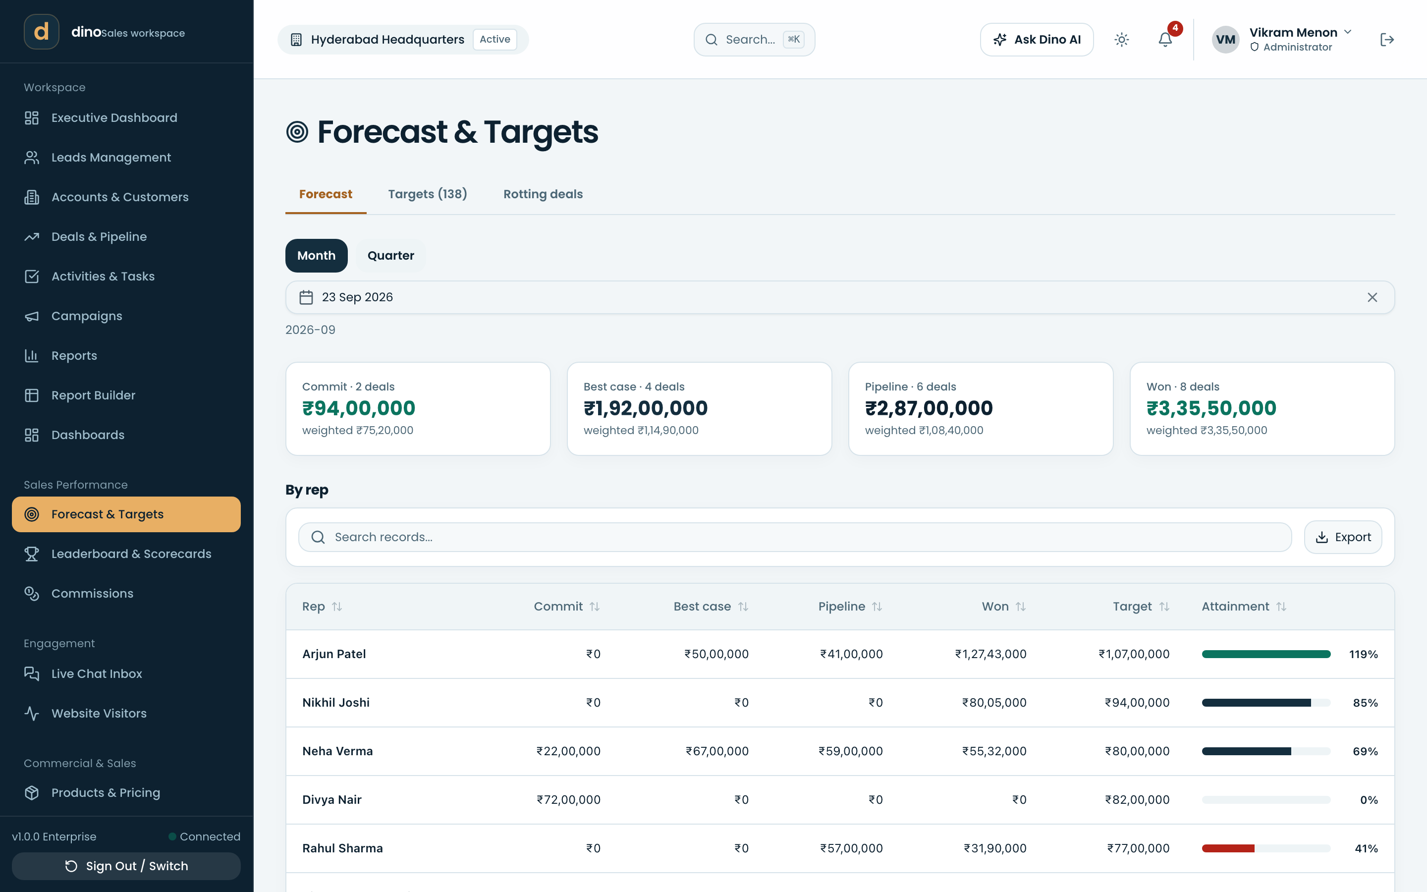The height and width of the screenshot is (892, 1427).
Task: Click Arjun Patel's 119% attainment bar
Action: [x=1266, y=654]
